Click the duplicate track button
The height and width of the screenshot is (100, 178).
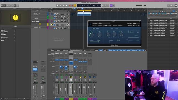[x=51, y=11]
